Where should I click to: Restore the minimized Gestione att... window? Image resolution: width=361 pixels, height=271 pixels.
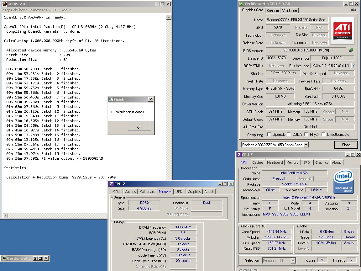(35, 258)
